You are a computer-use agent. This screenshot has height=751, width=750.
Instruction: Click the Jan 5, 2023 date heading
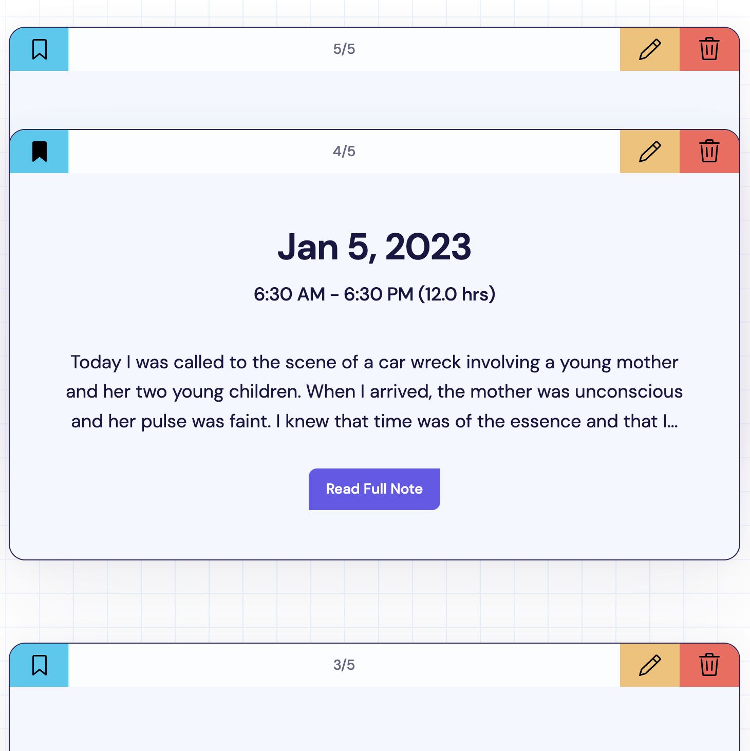click(374, 247)
